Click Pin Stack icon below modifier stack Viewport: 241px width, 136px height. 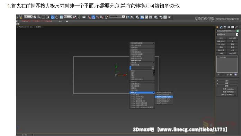[x=218, y=75]
